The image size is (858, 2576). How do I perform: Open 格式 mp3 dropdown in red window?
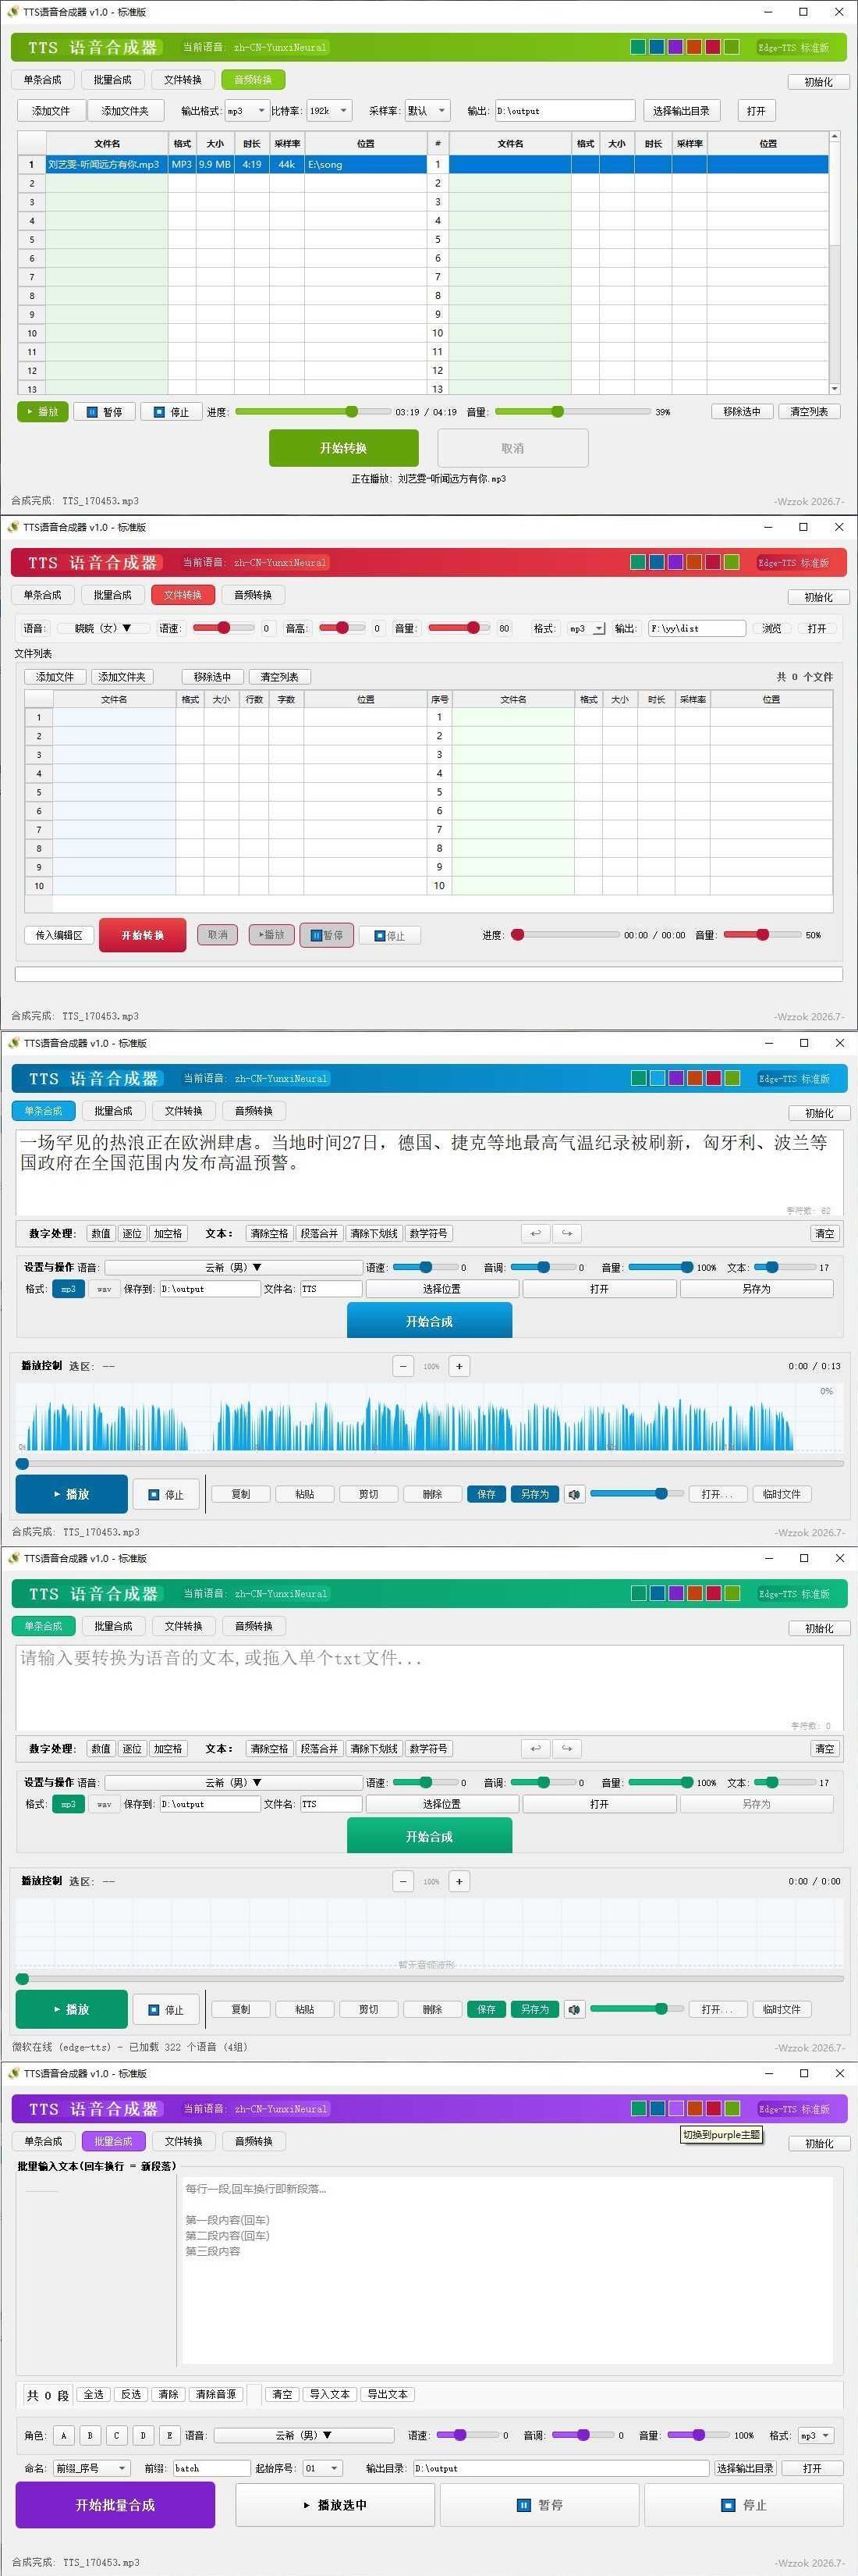pyautogui.click(x=587, y=628)
